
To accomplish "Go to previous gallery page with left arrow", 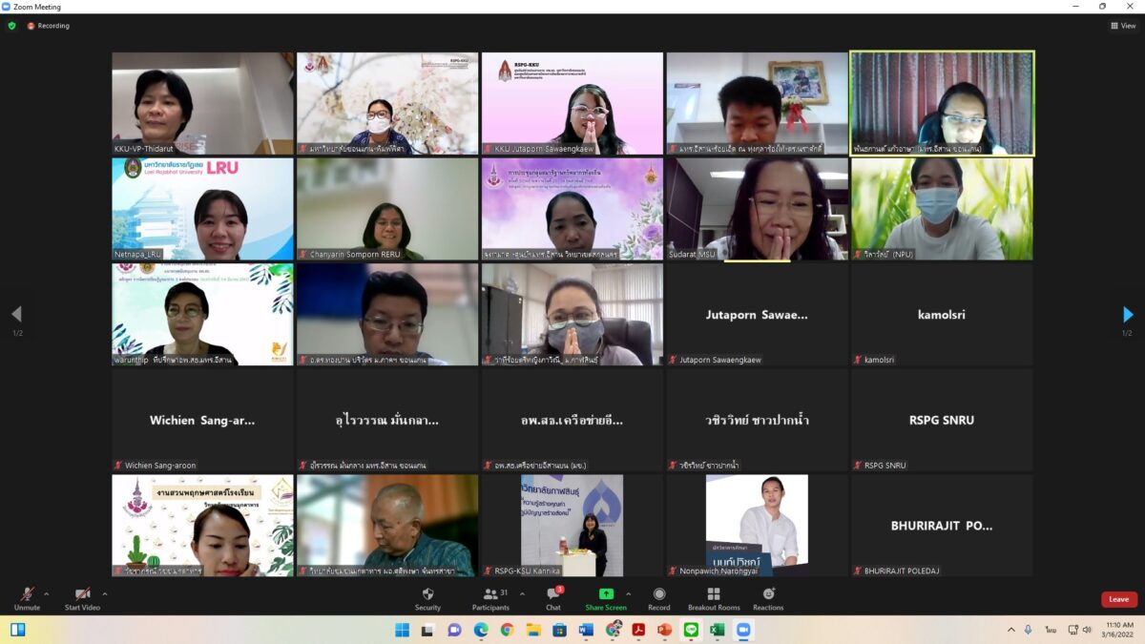I will pos(16,315).
